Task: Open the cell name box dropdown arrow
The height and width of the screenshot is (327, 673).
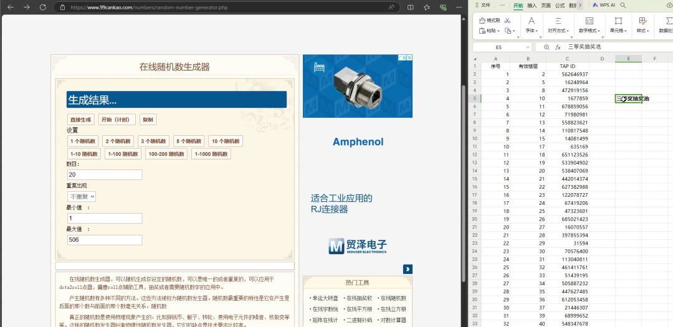Action: point(528,47)
